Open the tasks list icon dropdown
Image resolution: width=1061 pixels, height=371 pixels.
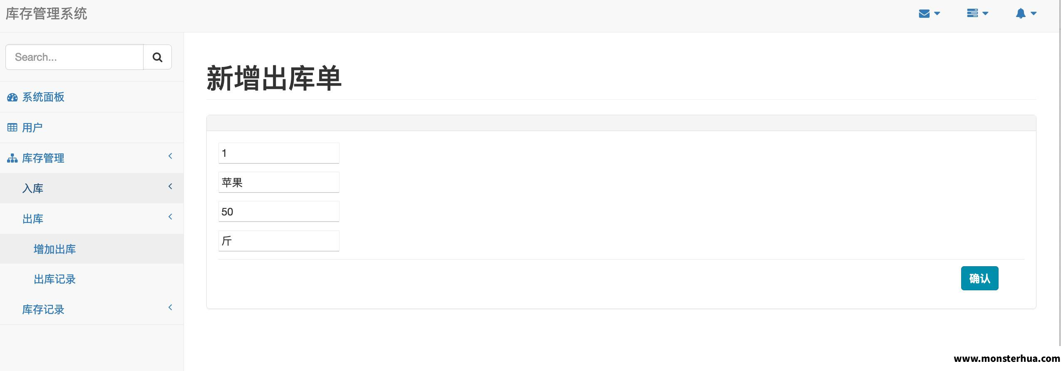click(x=977, y=13)
